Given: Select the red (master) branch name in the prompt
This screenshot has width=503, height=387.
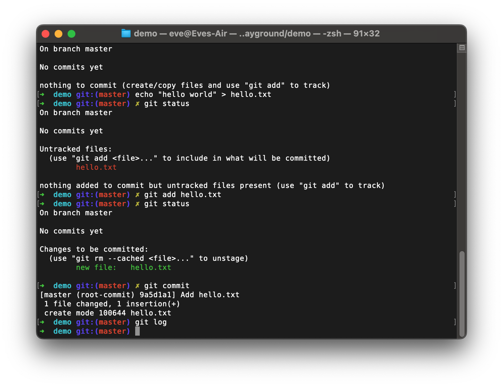Looking at the screenshot, I should (x=113, y=331).
